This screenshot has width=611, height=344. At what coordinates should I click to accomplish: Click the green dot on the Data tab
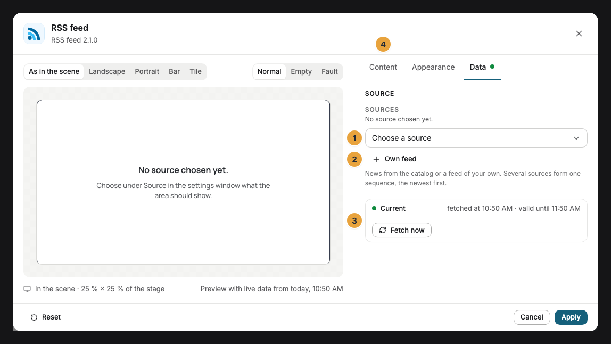point(492,67)
